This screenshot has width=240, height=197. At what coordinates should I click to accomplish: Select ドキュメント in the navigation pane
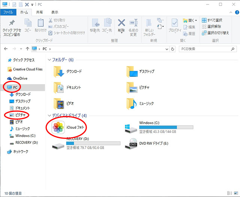[20, 108]
